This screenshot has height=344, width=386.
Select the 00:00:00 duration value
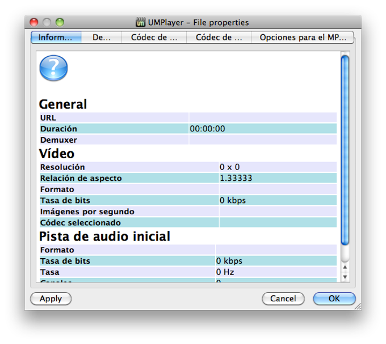click(x=208, y=129)
